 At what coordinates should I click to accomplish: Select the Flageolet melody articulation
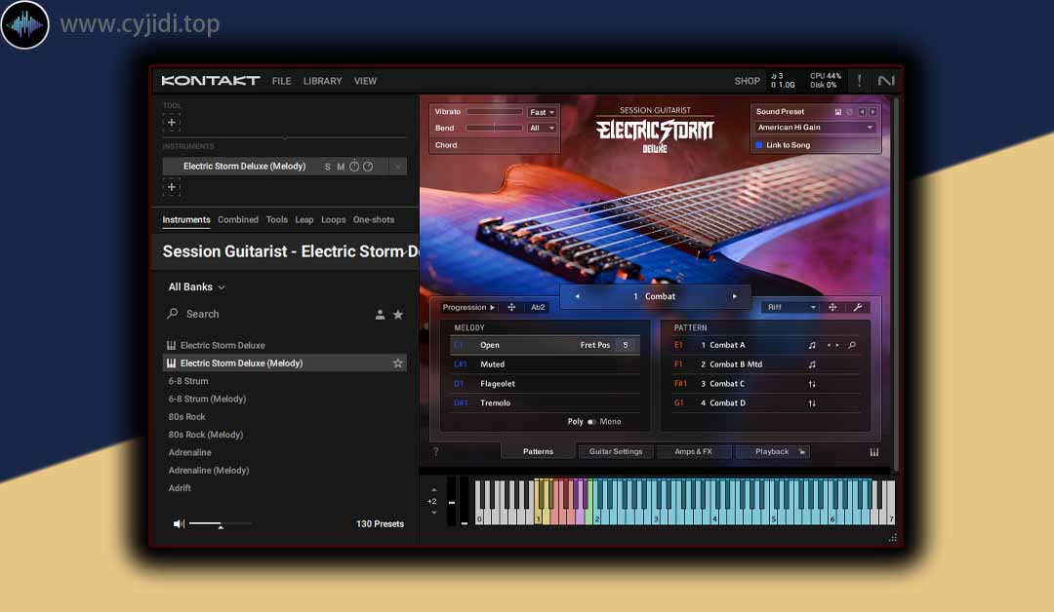point(545,384)
